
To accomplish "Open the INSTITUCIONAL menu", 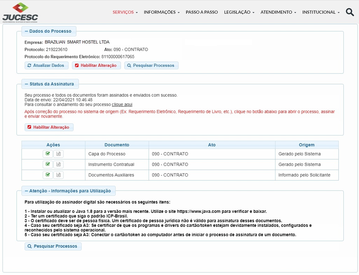I will click(320, 12).
